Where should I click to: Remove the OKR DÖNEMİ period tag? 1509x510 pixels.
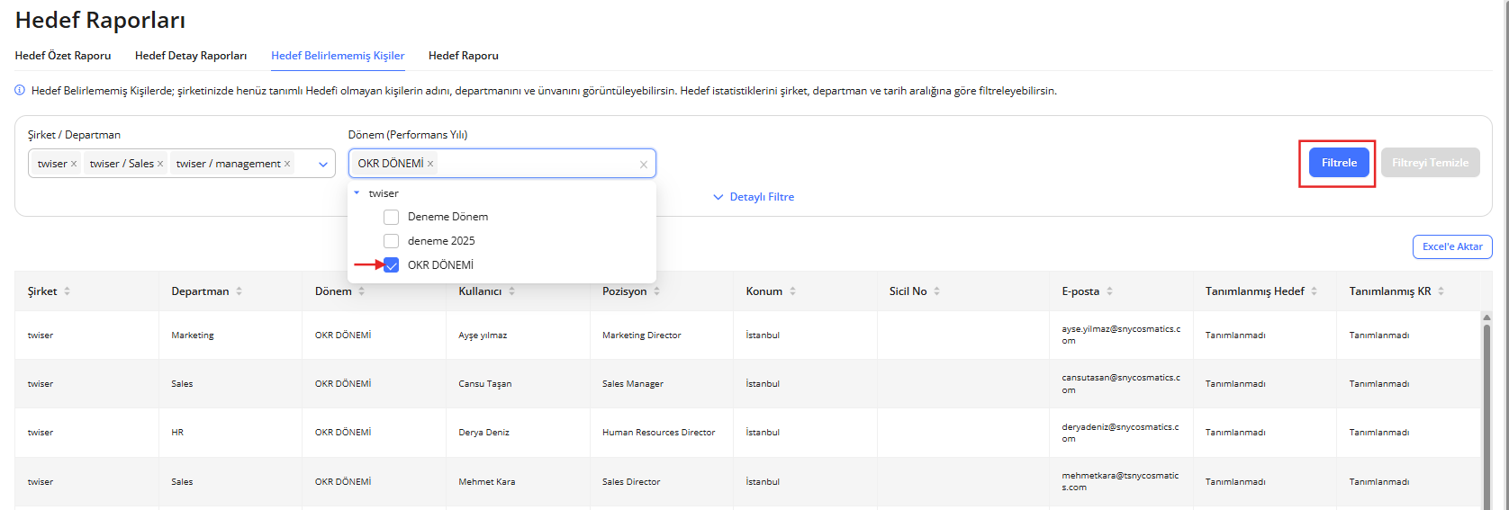[430, 164]
